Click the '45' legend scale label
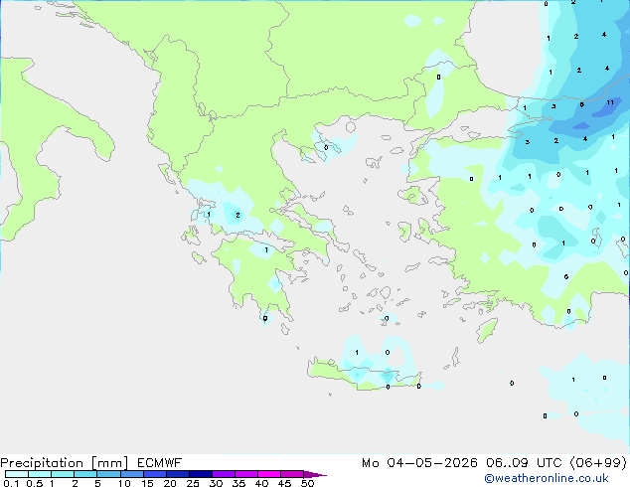Screen dimensions: 630x487 coord(284,483)
